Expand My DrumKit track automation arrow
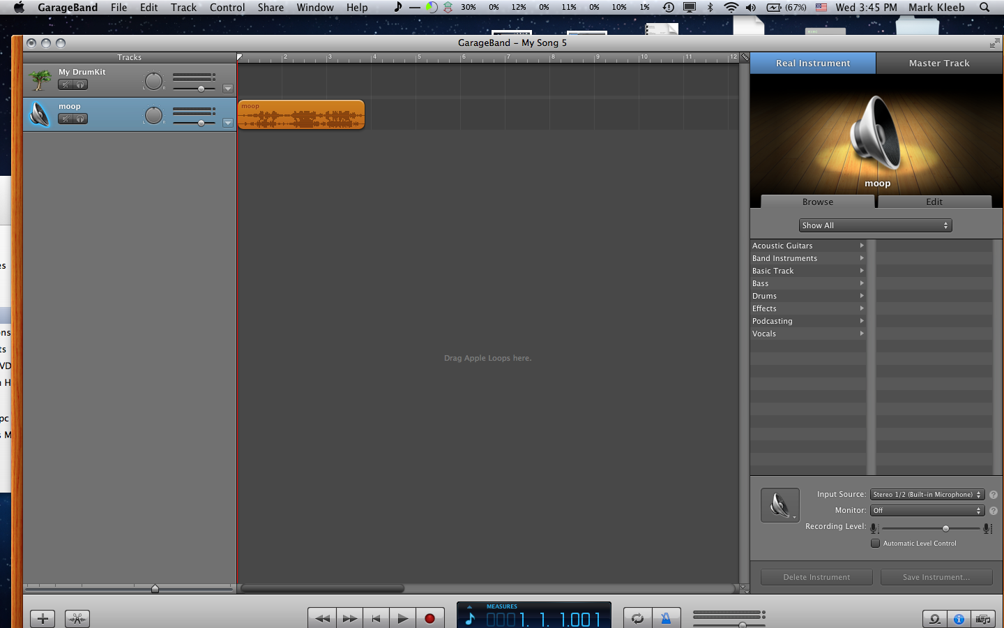The image size is (1004, 628). [228, 89]
